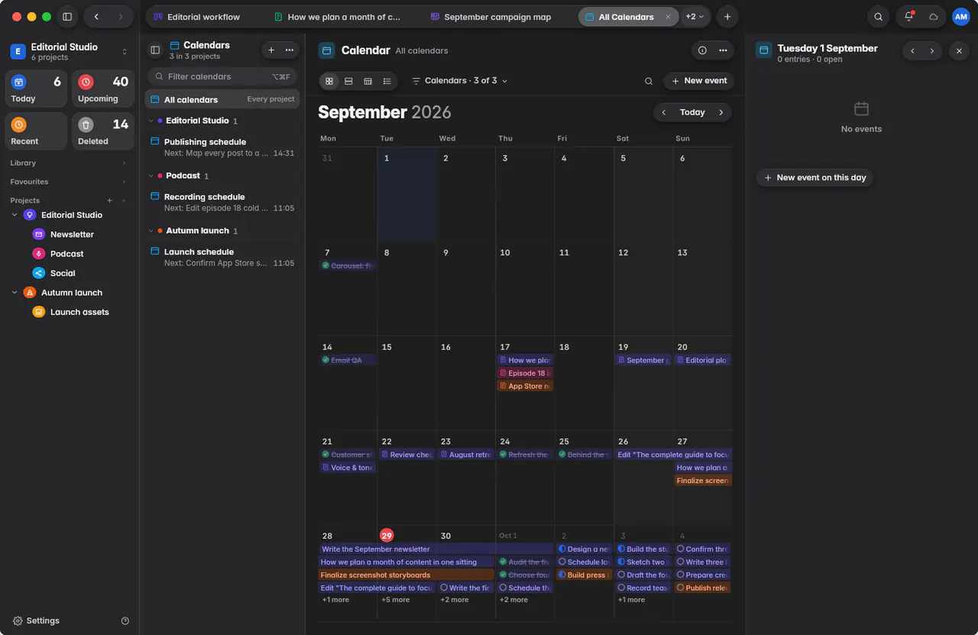The image size is (978, 635).
Task: Go to next month arrow
Action: click(x=721, y=112)
